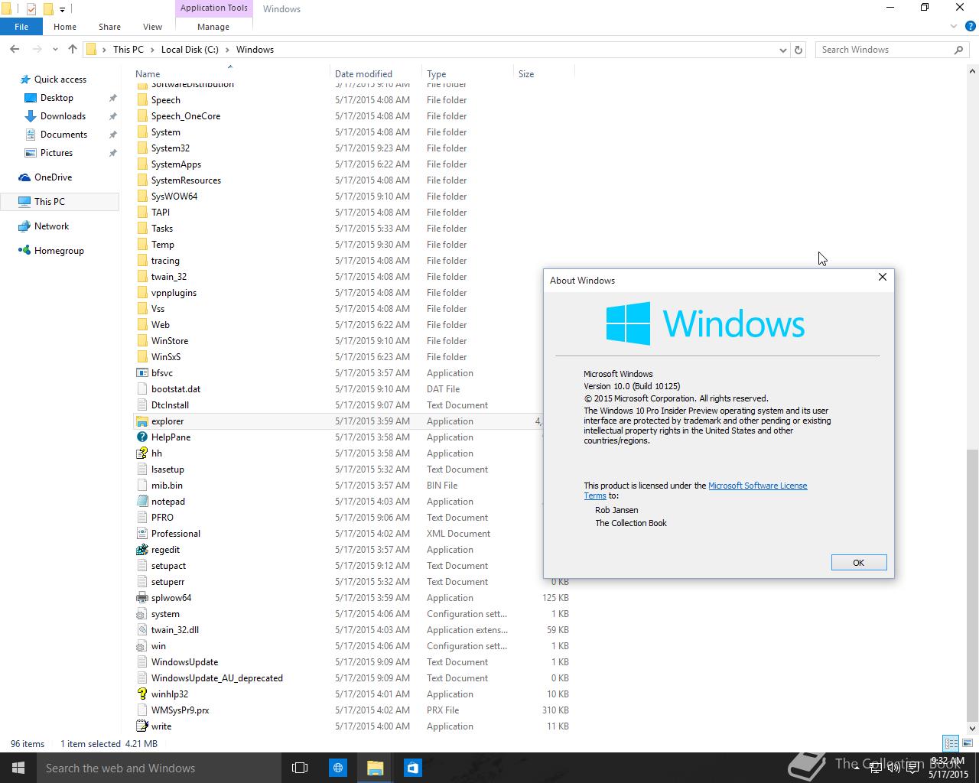The height and width of the screenshot is (783, 979).
Task: Click OK in About Windows dialog
Action: point(858,563)
